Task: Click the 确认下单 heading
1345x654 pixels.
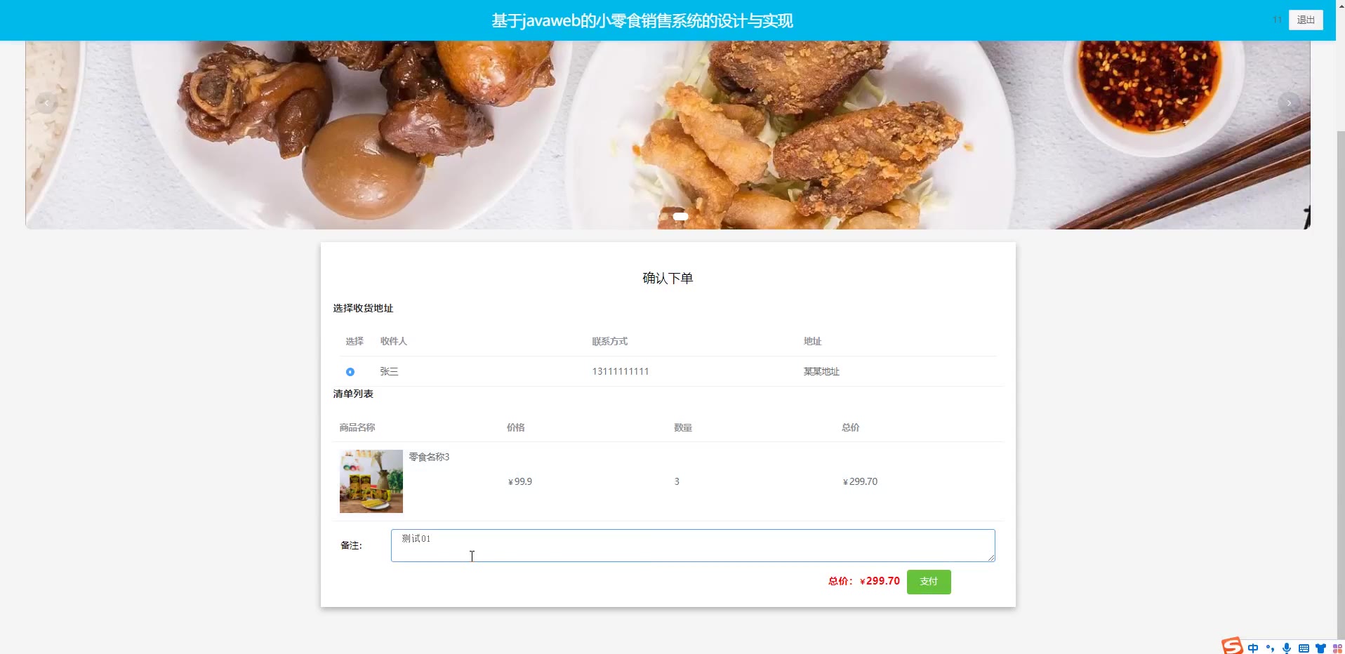Action: pos(668,278)
